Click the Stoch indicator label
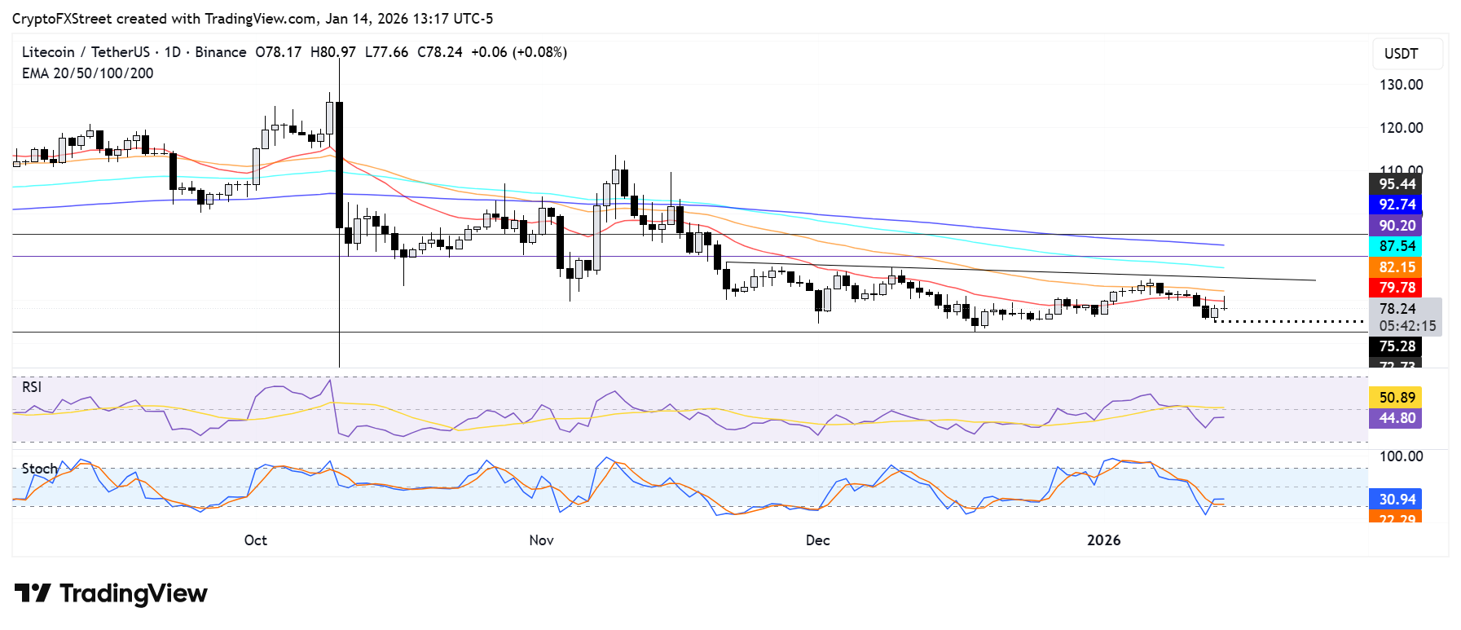This screenshot has width=1461, height=630. point(39,469)
